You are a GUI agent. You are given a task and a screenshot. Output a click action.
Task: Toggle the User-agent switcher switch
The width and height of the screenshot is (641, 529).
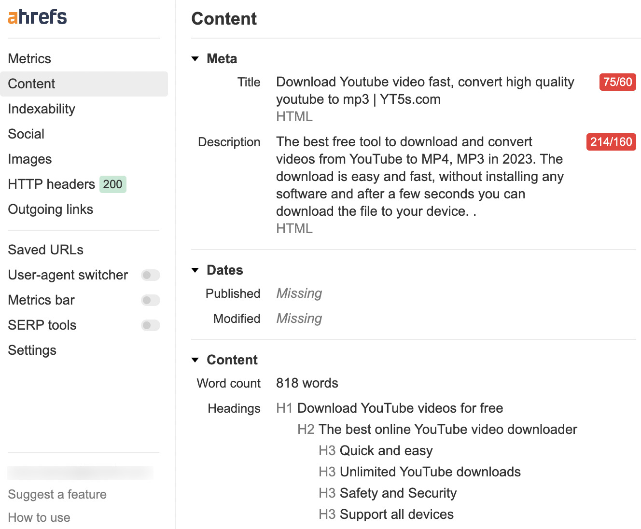150,275
